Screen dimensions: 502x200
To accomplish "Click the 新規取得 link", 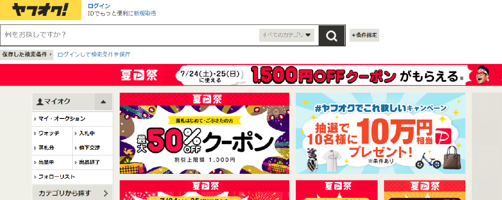I will pos(145,13).
